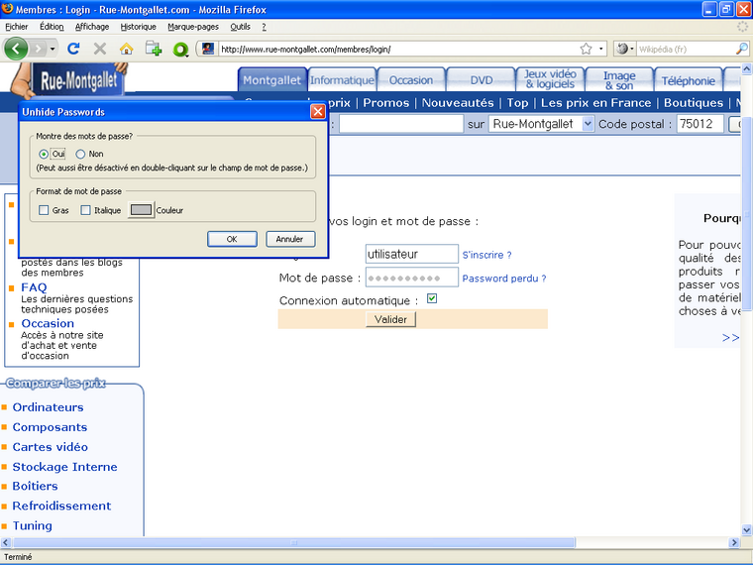Open the Rue-Montgallet search scope dropdown
This screenshot has height=565, width=753.
(x=541, y=124)
